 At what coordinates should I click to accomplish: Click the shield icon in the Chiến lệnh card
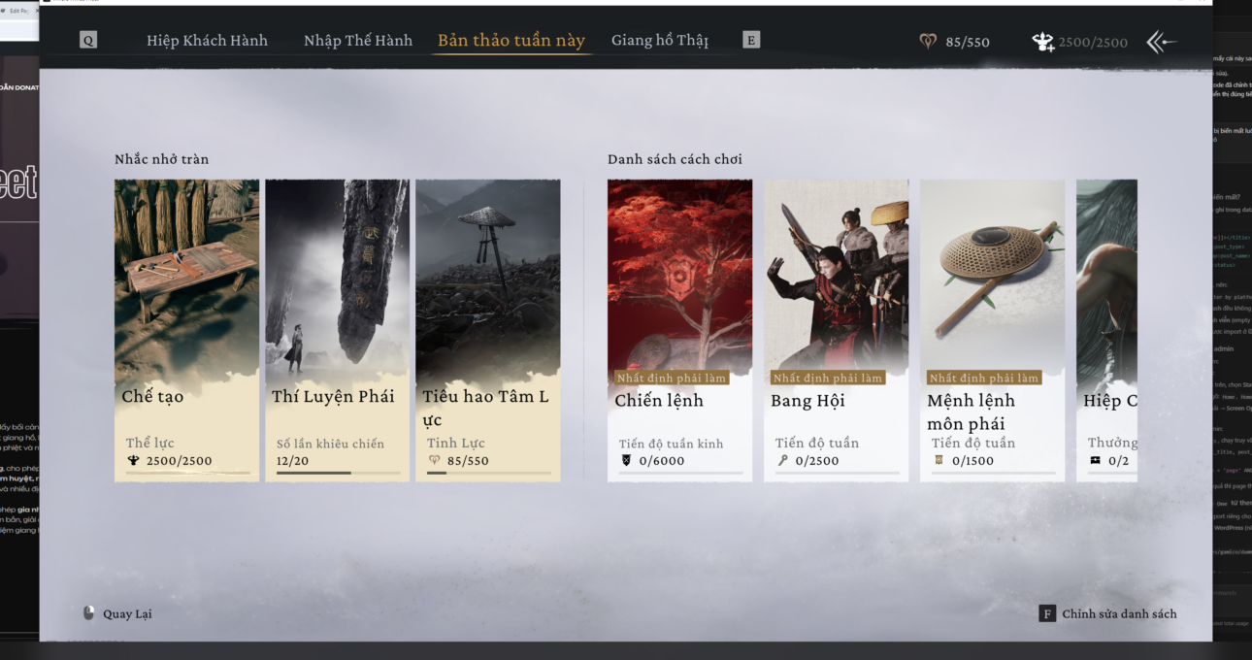click(x=626, y=461)
